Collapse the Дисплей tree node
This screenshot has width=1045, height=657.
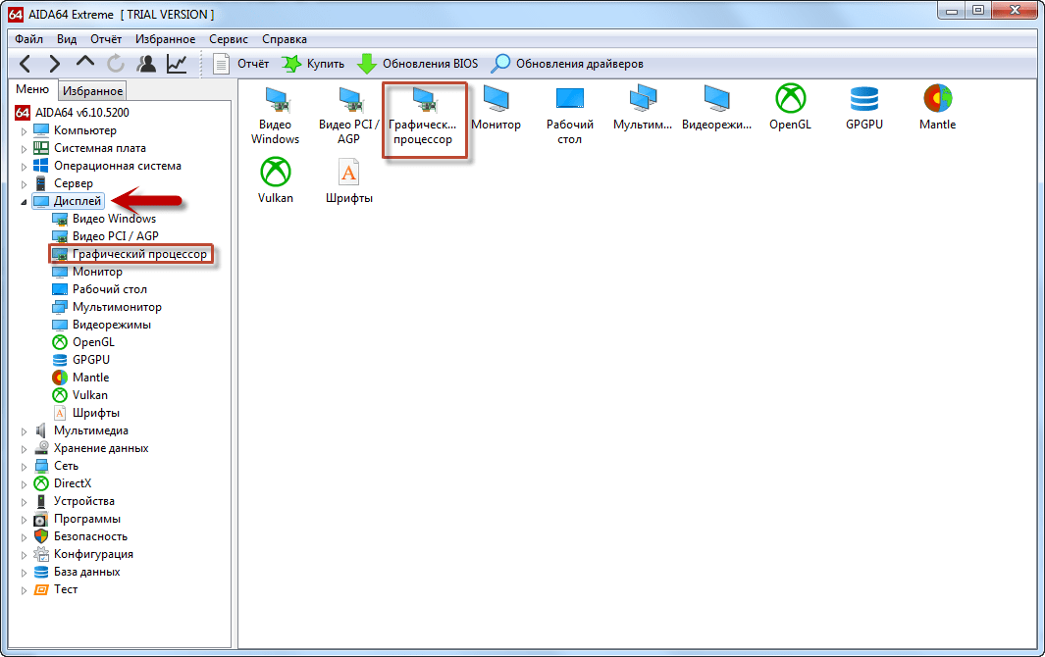point(24,202)
